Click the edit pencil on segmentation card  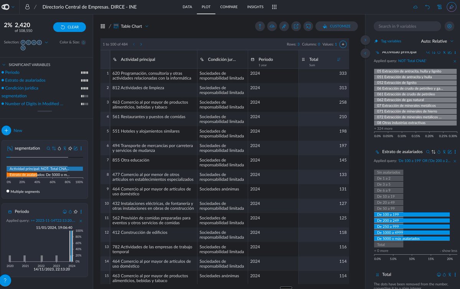(x=76, y=148)
